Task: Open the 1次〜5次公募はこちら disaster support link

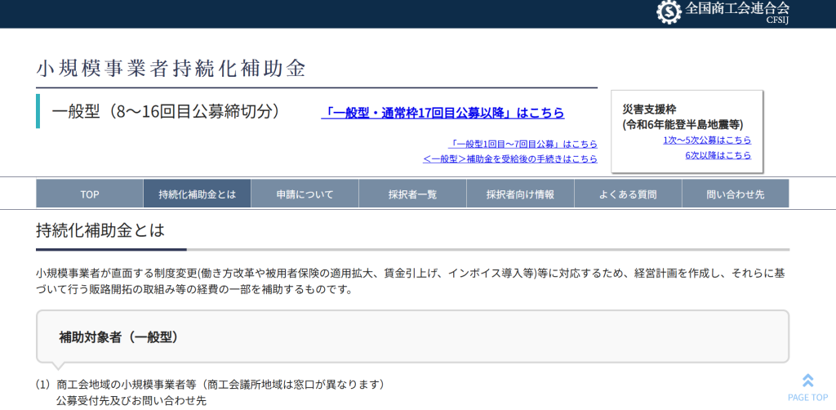Action: (707, 140)
